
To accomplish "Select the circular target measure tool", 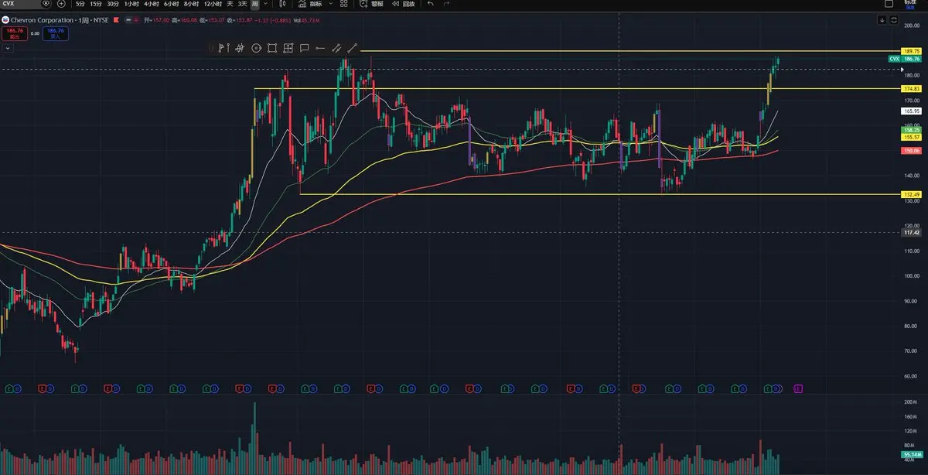I will coord(256,48).
